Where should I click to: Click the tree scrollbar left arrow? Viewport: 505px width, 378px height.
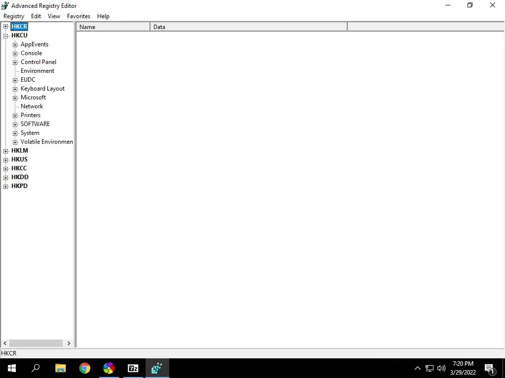click(x=5, y=343)
